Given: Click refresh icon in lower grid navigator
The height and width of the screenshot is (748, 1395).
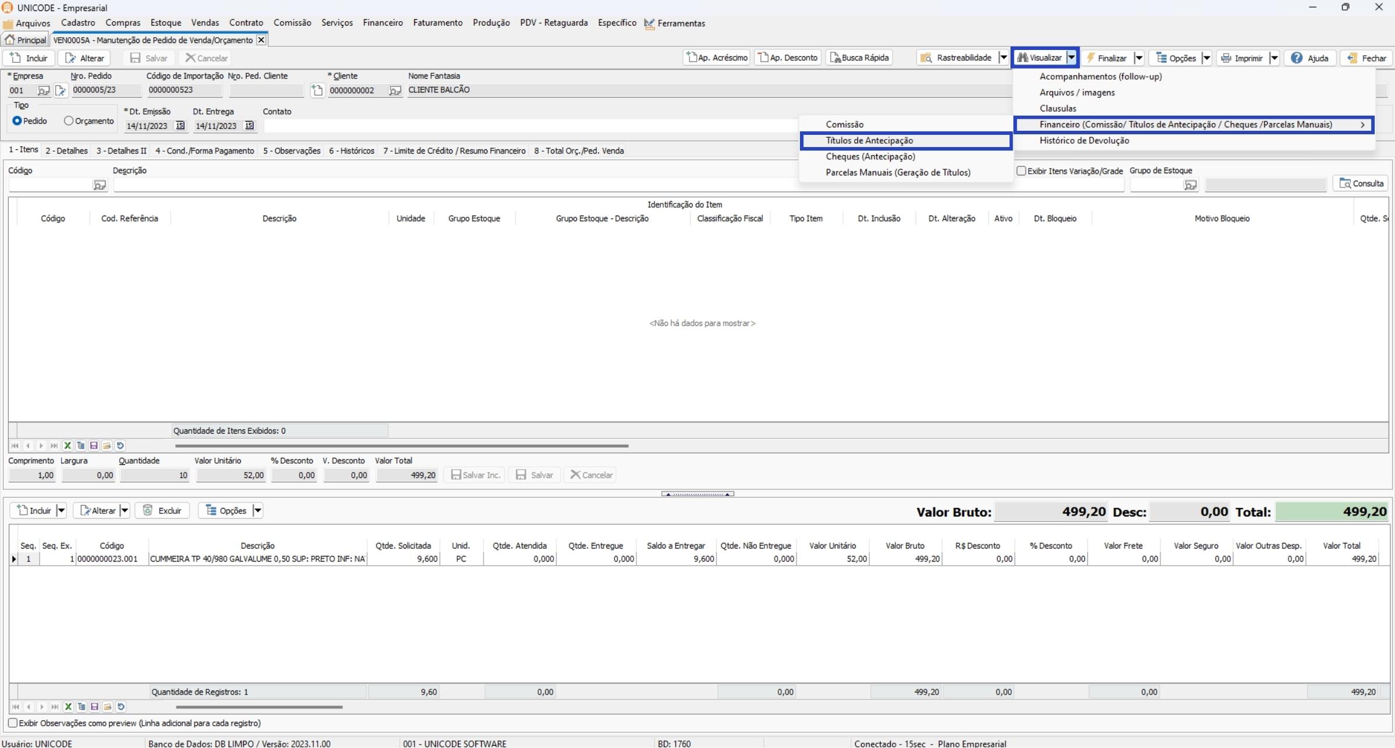Looking at the screenshot, I should click(121, 707).
